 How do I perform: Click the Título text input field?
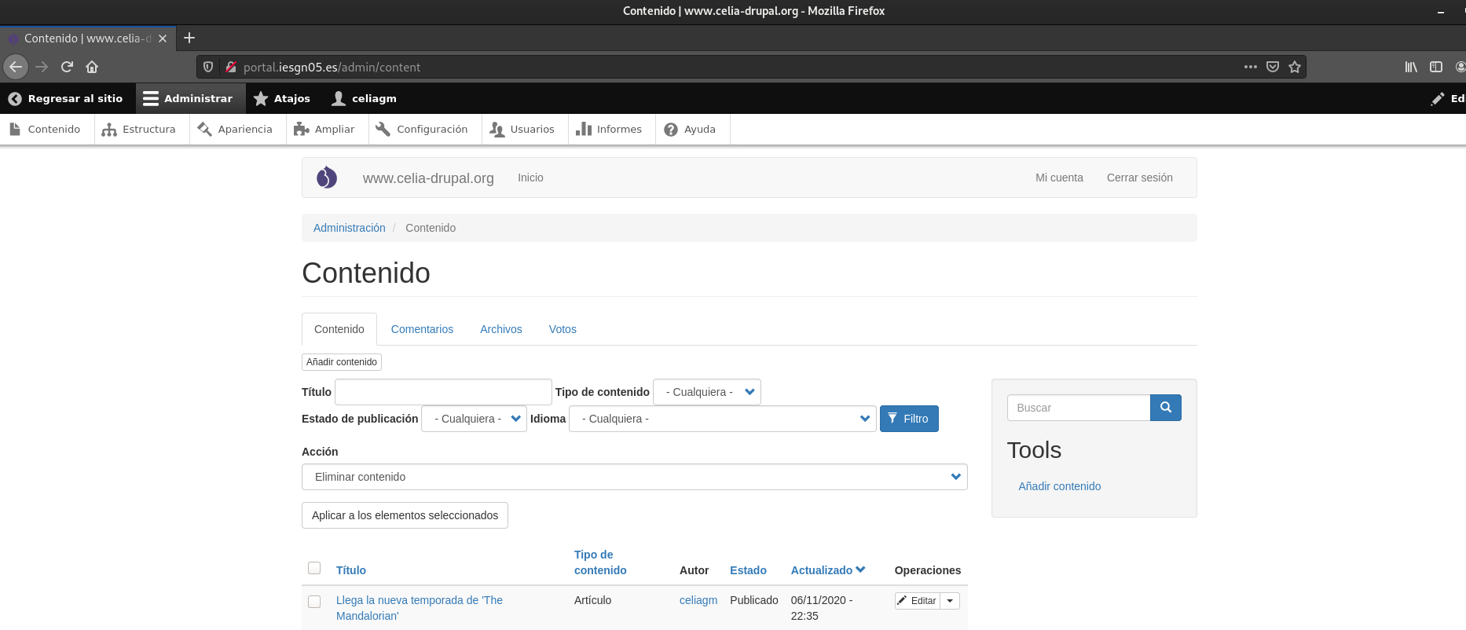coord(443,392)
